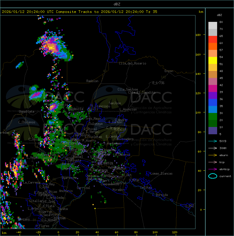This screenshot has width=234, height=236.
Task: Click the orange storm core in northernmost cell
Action: point(51,47)
